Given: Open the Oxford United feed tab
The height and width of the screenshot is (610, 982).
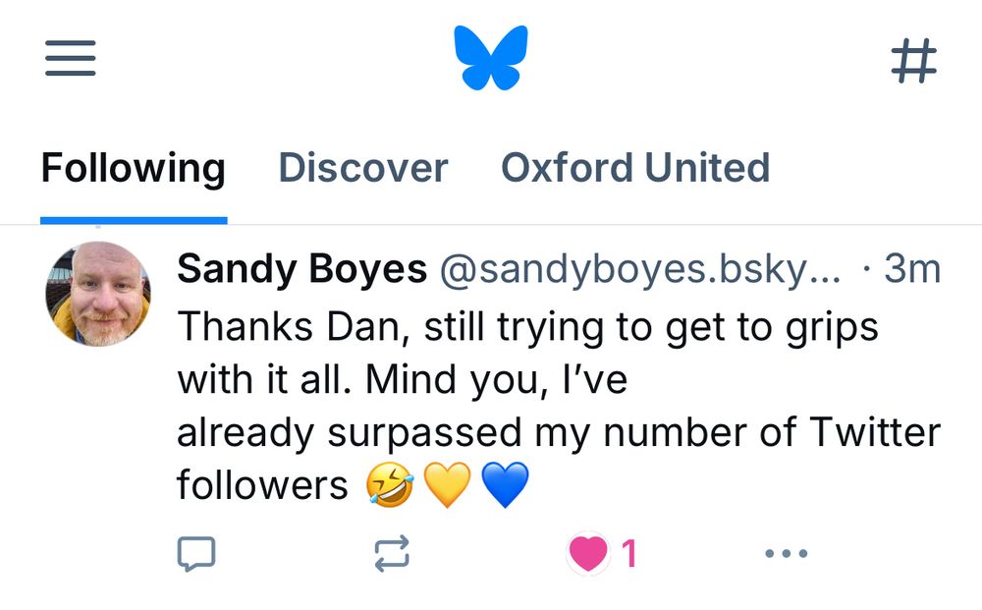Looking at the screenshot, I should click(635, 168).
